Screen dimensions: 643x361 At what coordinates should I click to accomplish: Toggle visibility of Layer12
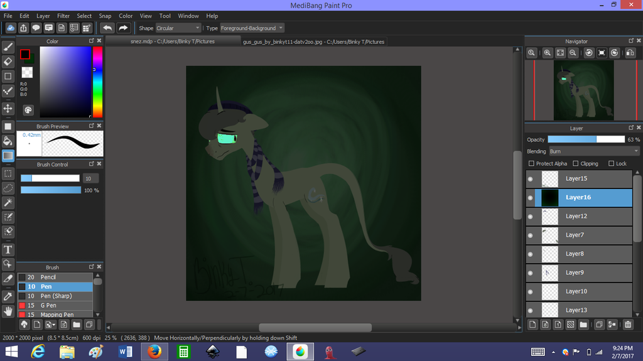(530, 217)
